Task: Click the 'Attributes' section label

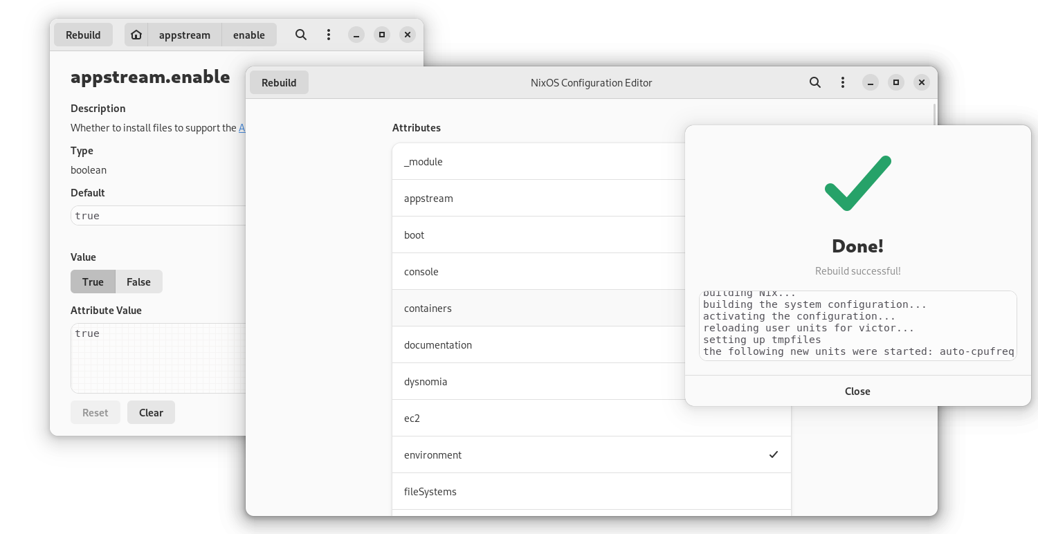Action: click(417, 127)
